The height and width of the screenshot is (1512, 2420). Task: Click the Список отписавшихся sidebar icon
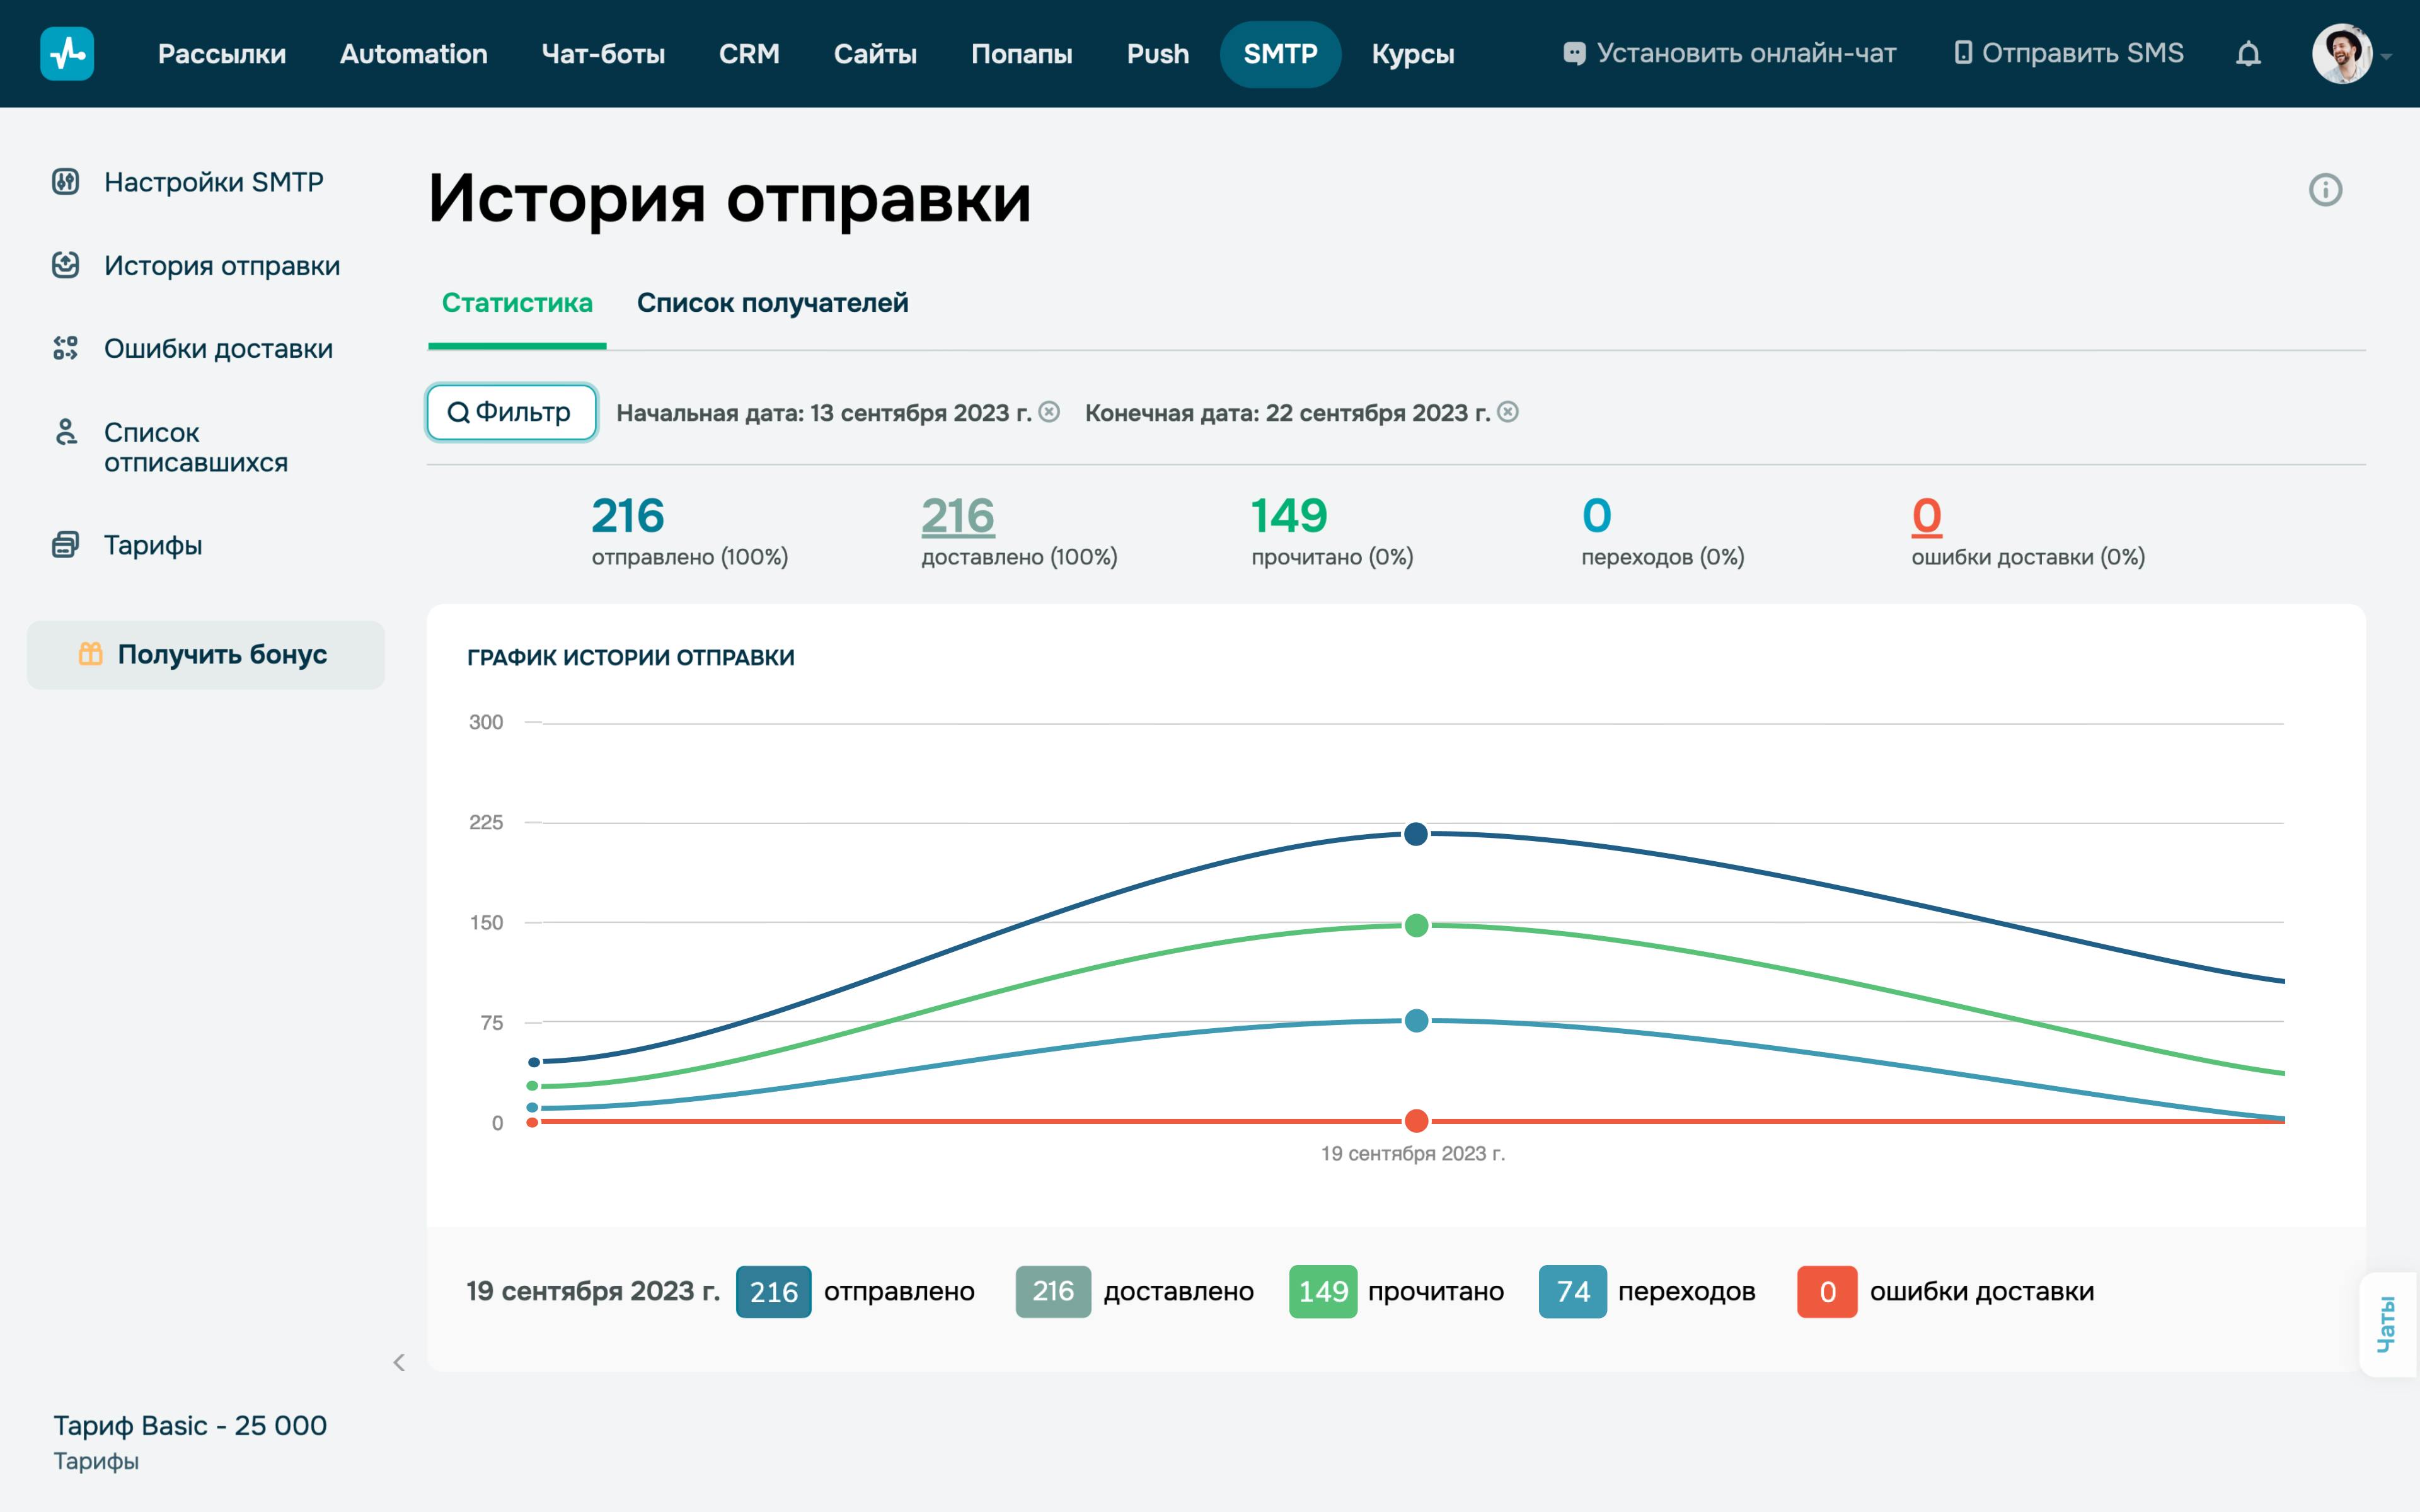coord(66,432)
